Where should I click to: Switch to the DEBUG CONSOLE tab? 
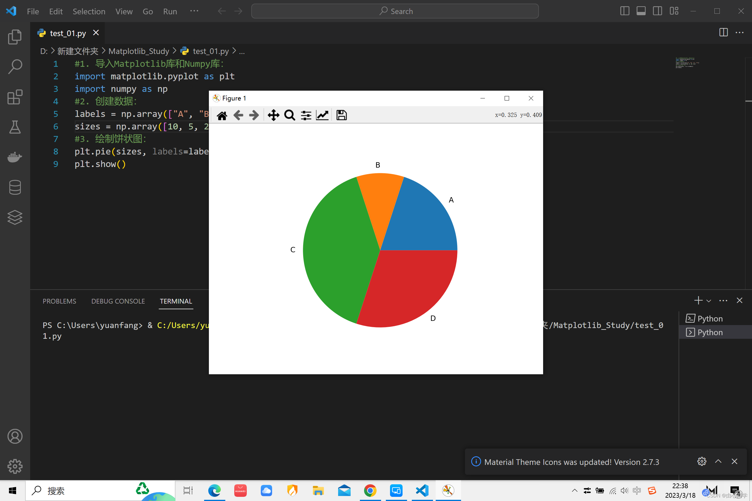tap(118, 301)
